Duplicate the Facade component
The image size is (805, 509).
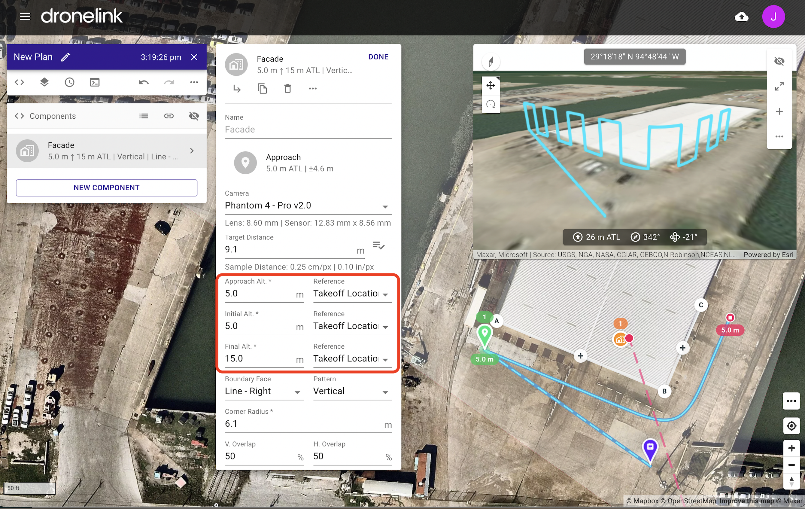tap(263, 89)
